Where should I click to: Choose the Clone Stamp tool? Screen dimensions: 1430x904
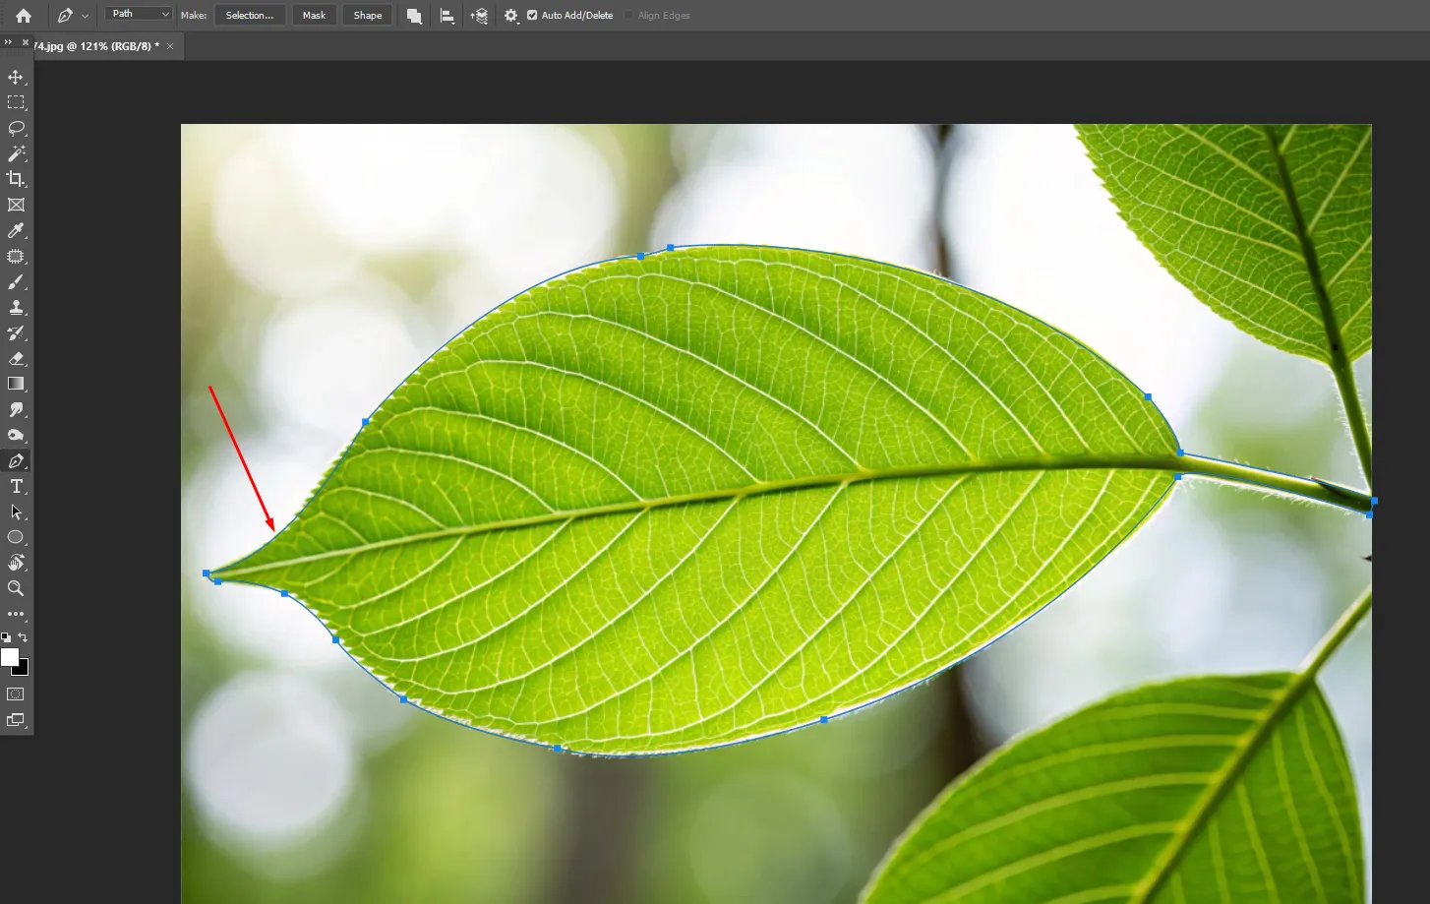pyautogui.click(x=16, y=307)
